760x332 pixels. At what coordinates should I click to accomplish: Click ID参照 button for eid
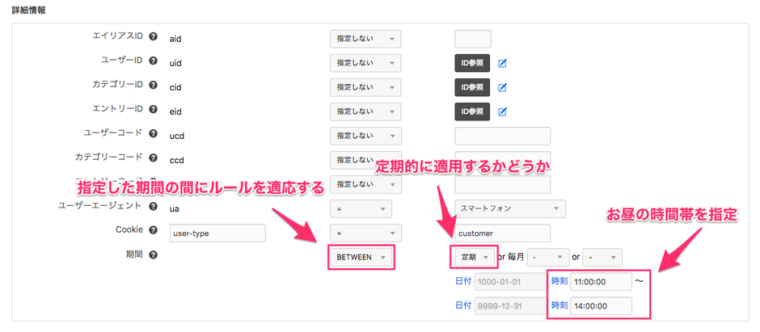coord(472,111)
